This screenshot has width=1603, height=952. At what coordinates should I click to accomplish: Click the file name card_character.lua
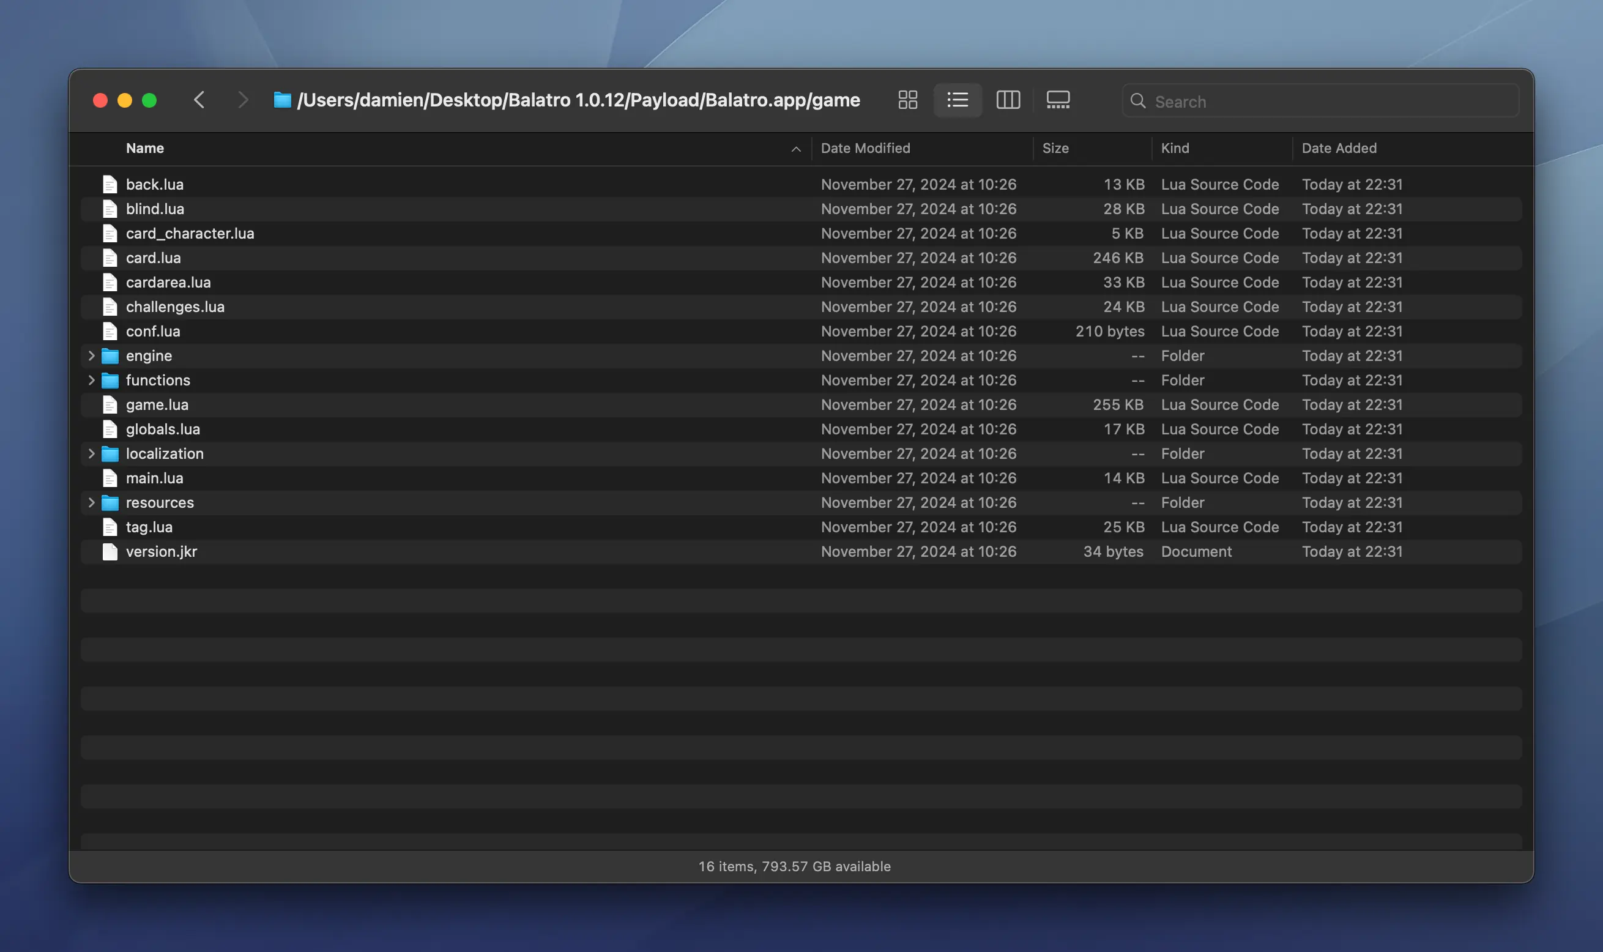click(x=190, y=234)
